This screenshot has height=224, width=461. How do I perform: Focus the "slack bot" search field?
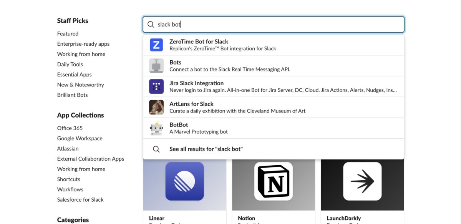click(274, 25)
